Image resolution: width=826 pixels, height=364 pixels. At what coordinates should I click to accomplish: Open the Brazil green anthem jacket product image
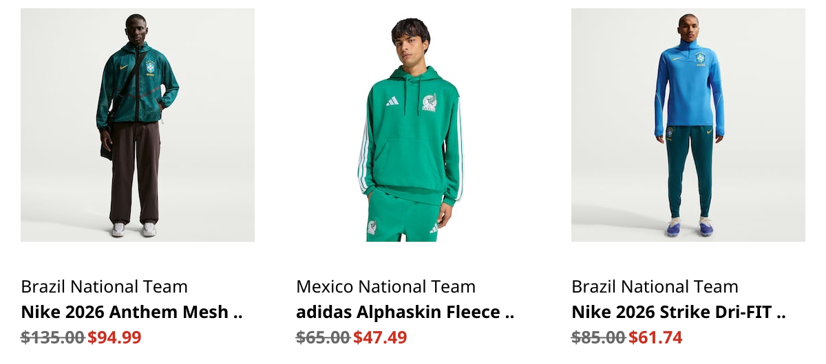pos(138,125)
